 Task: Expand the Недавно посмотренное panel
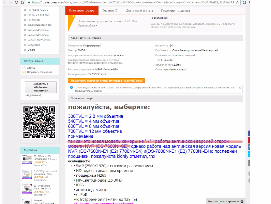point(226,201)
